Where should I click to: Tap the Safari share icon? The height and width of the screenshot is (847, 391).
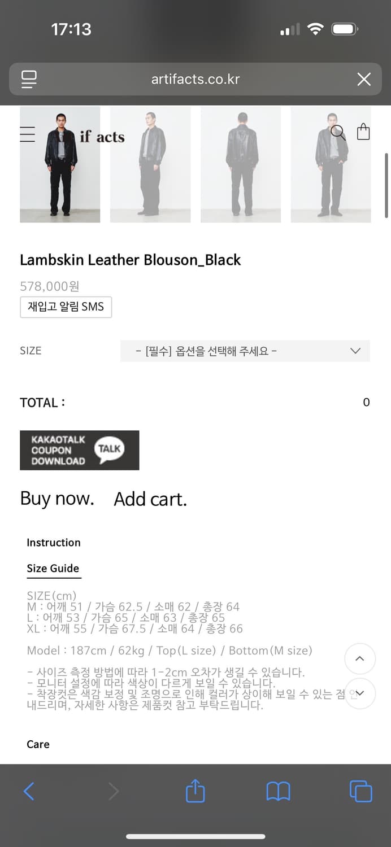(195, 791)
